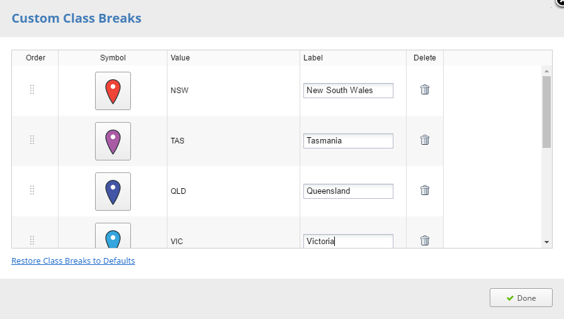
Task: Click the light blue VIC marker symbol
Action: click(113, 236)
